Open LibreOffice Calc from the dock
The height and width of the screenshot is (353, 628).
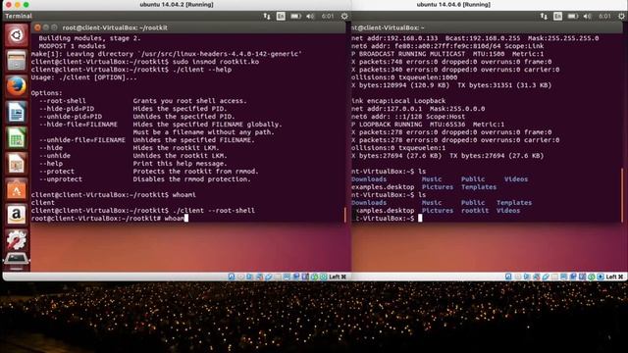(17, 137)
